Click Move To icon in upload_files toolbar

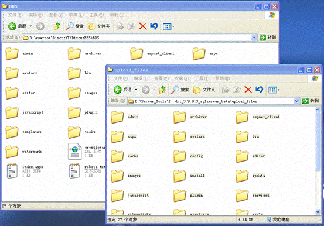click(x=226, y=90)
